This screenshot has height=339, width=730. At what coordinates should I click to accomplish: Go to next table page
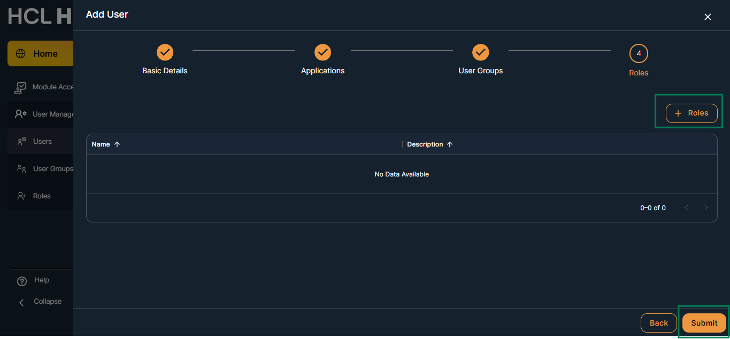pyautogui.click(x=706, y=208)
